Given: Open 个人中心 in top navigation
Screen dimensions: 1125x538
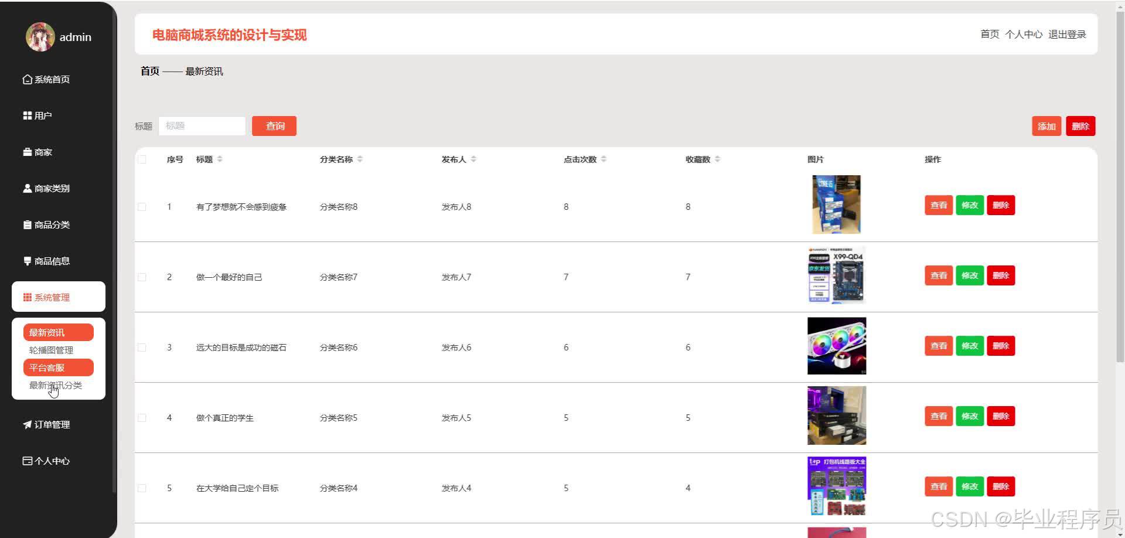Looking at the screenshot, I should 1024,35.
